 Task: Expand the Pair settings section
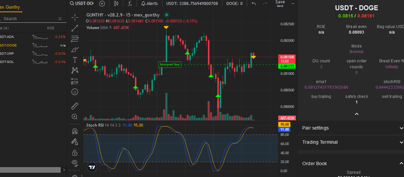click(351, 128)
